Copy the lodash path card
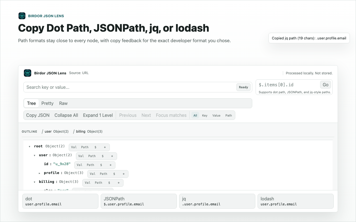356x222 pixels. click(296, 201)
